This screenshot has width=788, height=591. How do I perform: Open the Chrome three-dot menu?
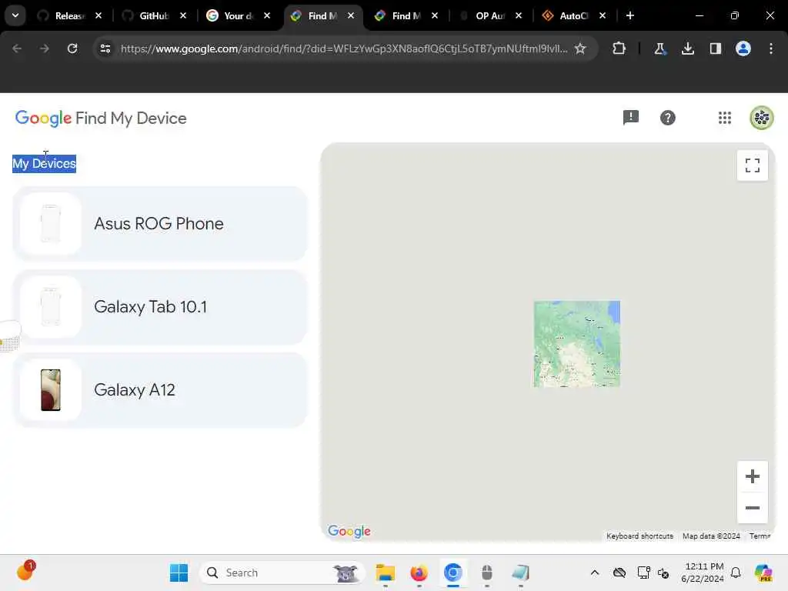pos(771,48)
